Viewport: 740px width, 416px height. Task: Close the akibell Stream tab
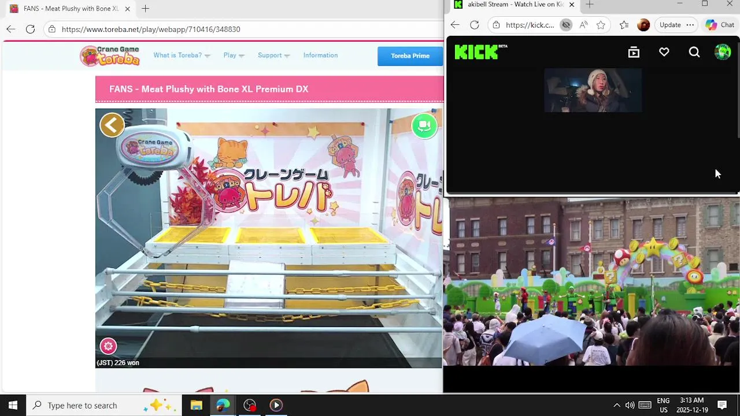[x=571, y=5]
